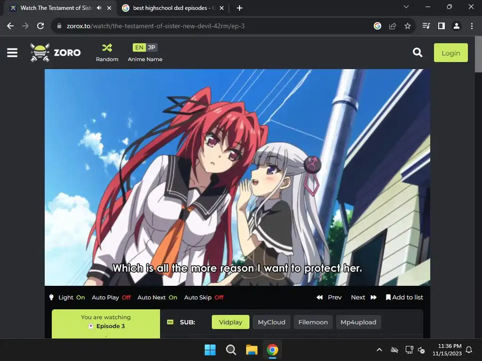This screenshot has height=361, width=482.
Task: Click Chrome icon in taskbar
Action: click(x=273, y=350)
